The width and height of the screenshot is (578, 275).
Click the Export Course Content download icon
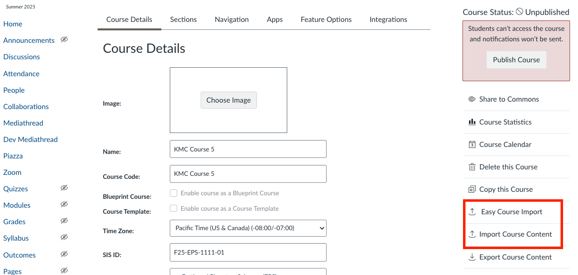[472, 257]
